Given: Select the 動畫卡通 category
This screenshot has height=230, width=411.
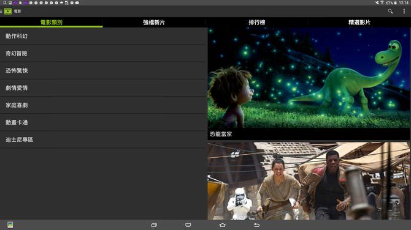Looking at the screenshot, I should 104,122.
